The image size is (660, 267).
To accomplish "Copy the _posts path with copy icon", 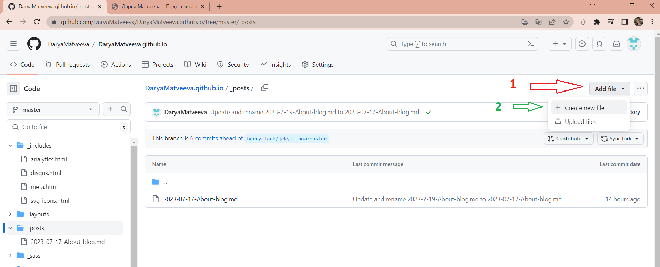I will 265,88.
